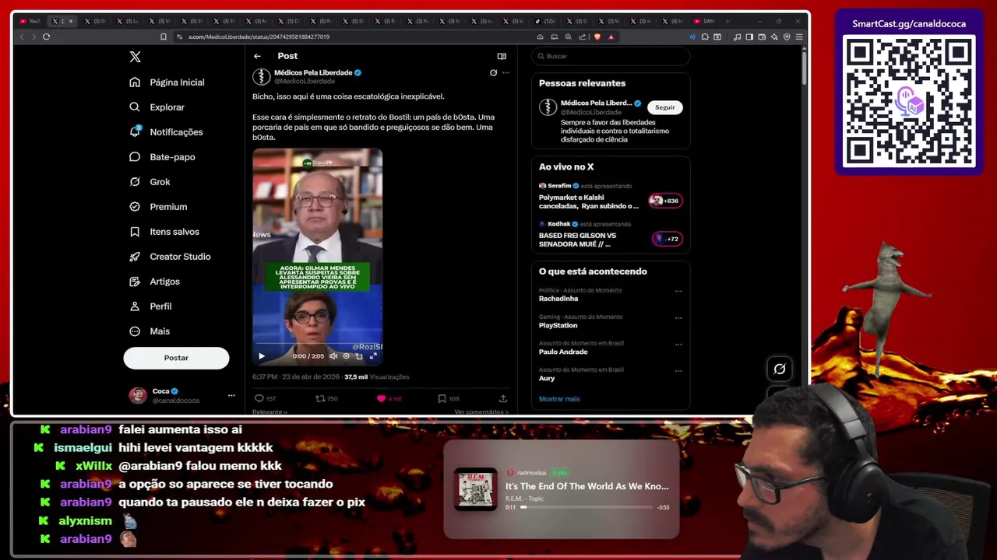Click the song progress bar

pos(587,507)
